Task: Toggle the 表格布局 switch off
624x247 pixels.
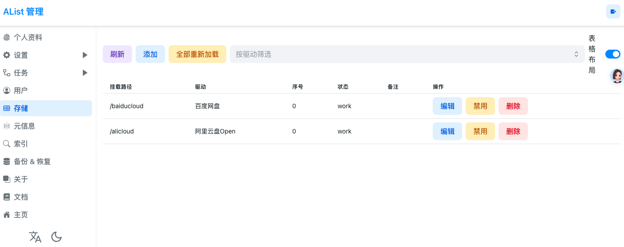Action: [x=613, y=54]
